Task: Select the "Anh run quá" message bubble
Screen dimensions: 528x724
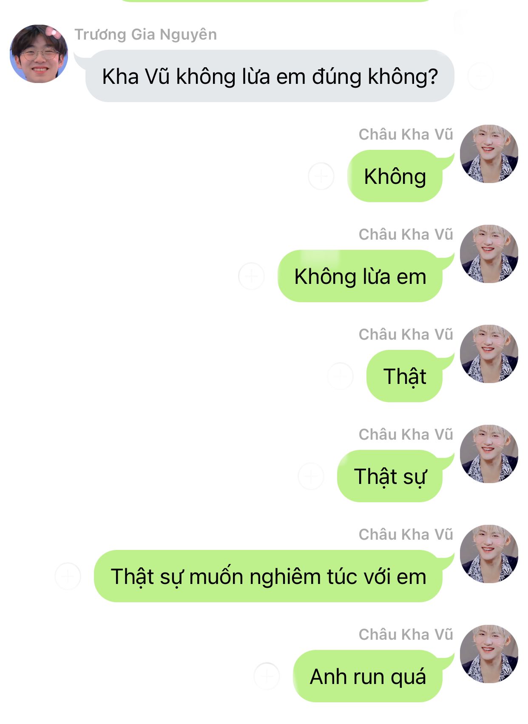Action: 368,676
